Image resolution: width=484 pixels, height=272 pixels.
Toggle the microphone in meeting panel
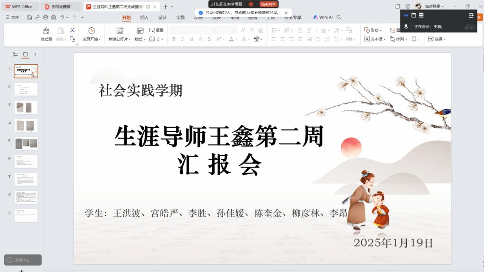pyautogui.click(x=406, y=27)
